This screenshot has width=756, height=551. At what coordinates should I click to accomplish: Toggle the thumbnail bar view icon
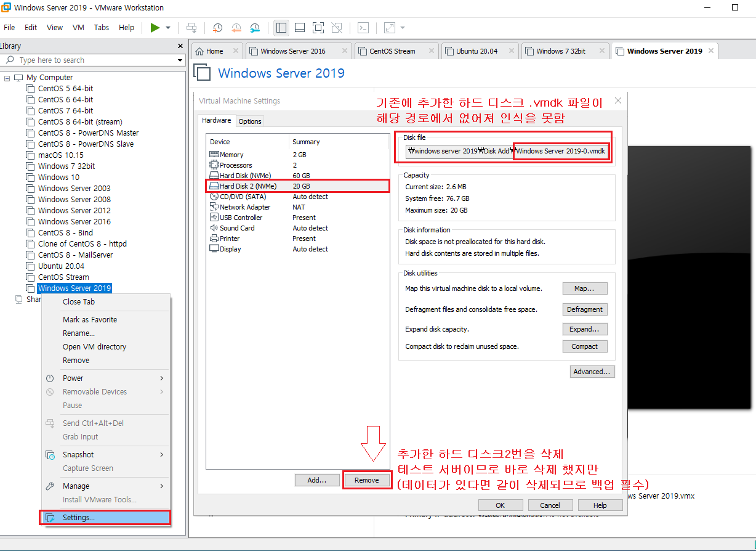pos(300,28)
